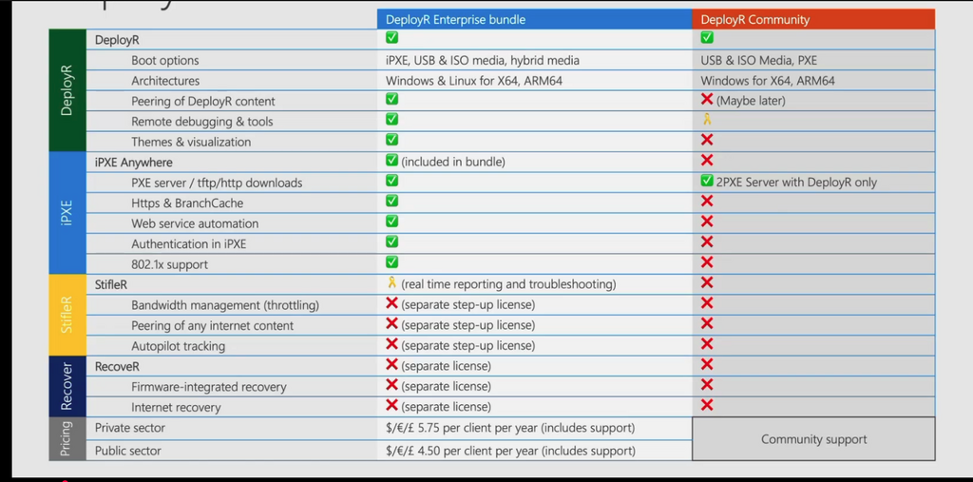Click the green check beside "(included in bundle)"

[x=391, y=161]
